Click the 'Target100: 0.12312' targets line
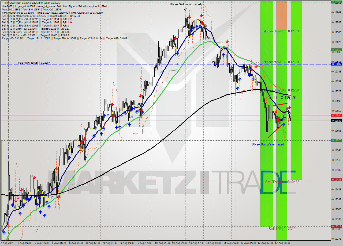343x246 pixels. (65, 38)
